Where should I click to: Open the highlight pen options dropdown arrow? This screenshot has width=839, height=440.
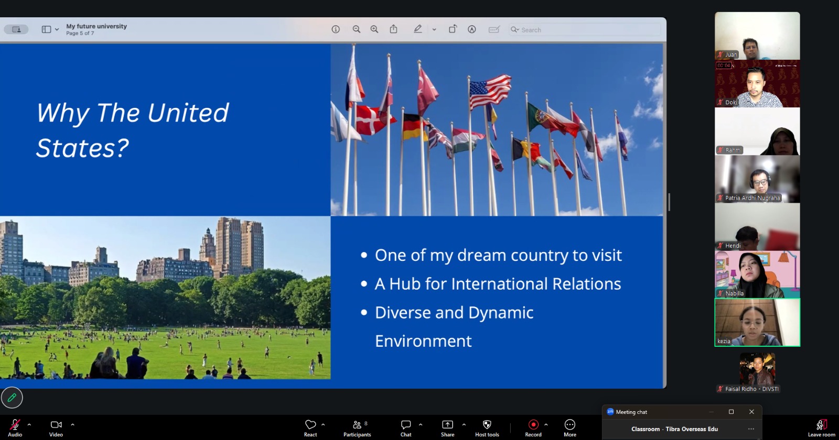[x=434, y=30]
